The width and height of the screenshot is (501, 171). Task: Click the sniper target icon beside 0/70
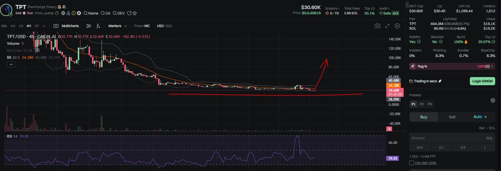[327, 13]
